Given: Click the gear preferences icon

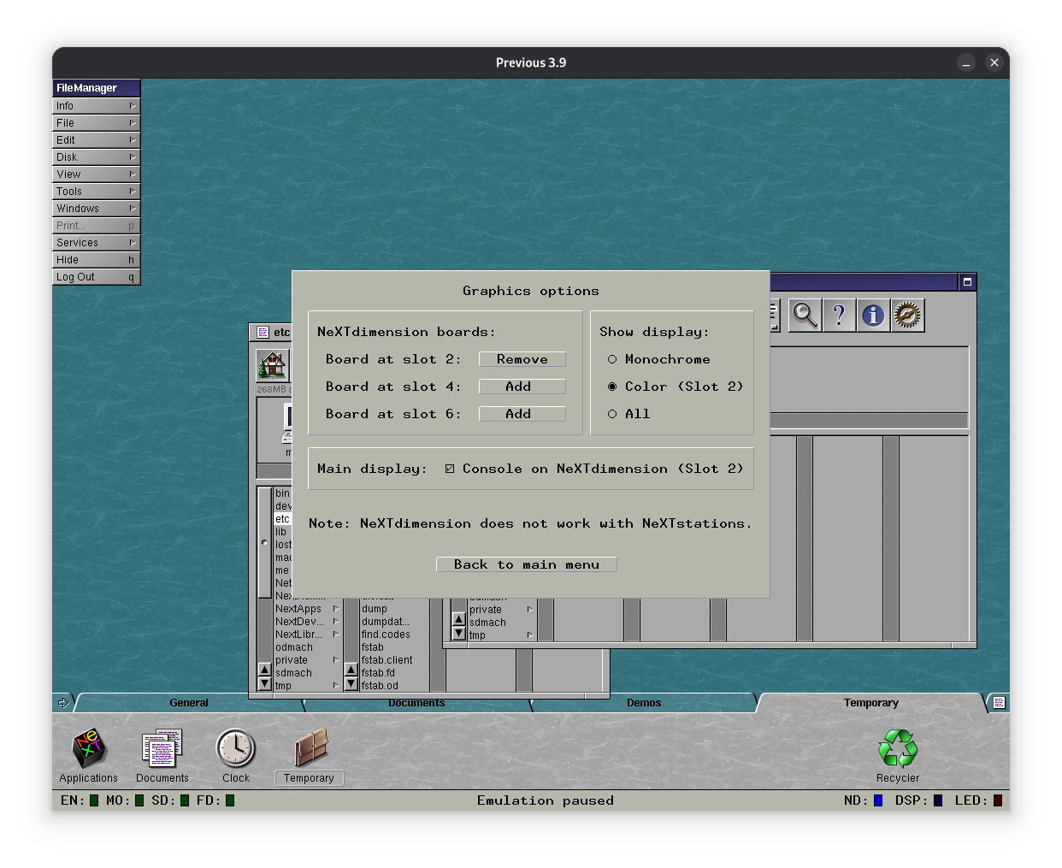Looking at the screenshot, I should (x=907, y=316).
